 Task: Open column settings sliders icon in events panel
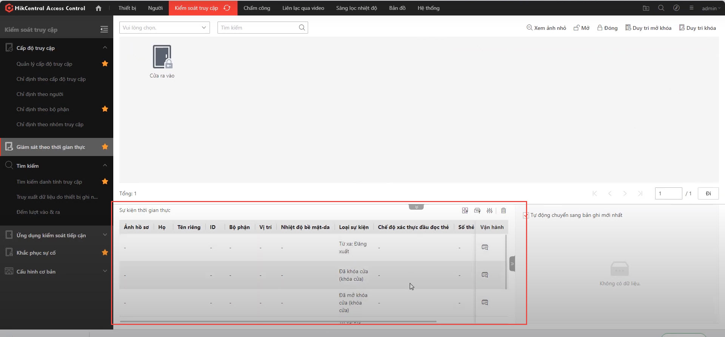coord(489,210)
